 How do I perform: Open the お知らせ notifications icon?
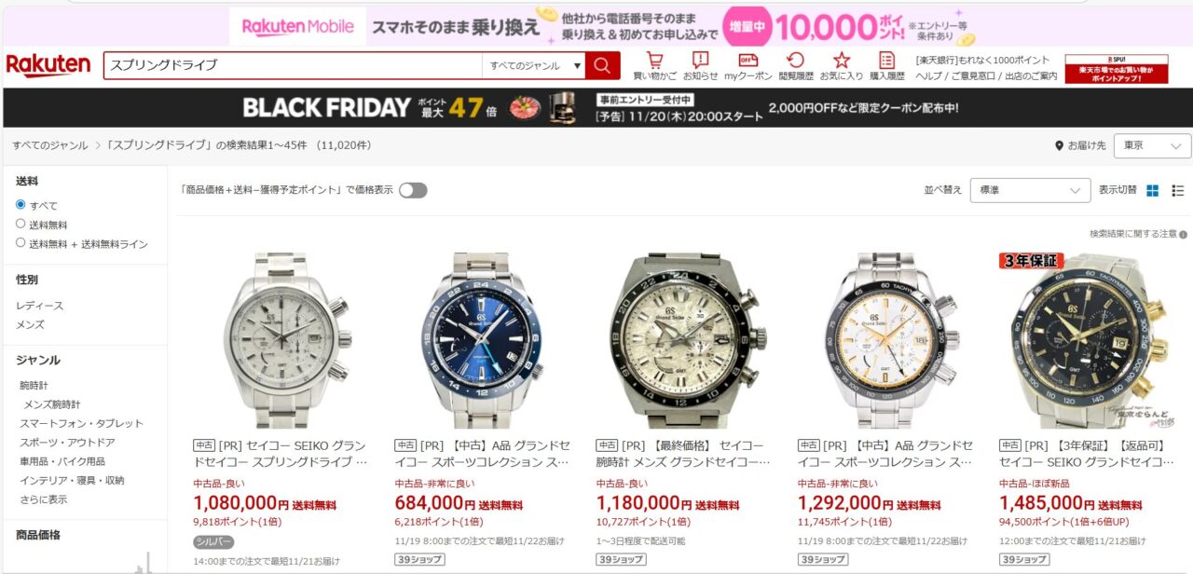701,61
